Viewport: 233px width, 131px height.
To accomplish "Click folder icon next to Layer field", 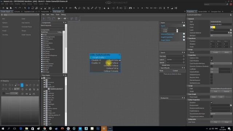I will pos(231,30).
